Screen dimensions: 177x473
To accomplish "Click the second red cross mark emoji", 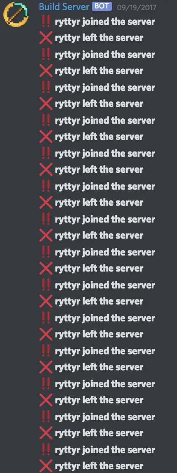I will click(46, 71).
